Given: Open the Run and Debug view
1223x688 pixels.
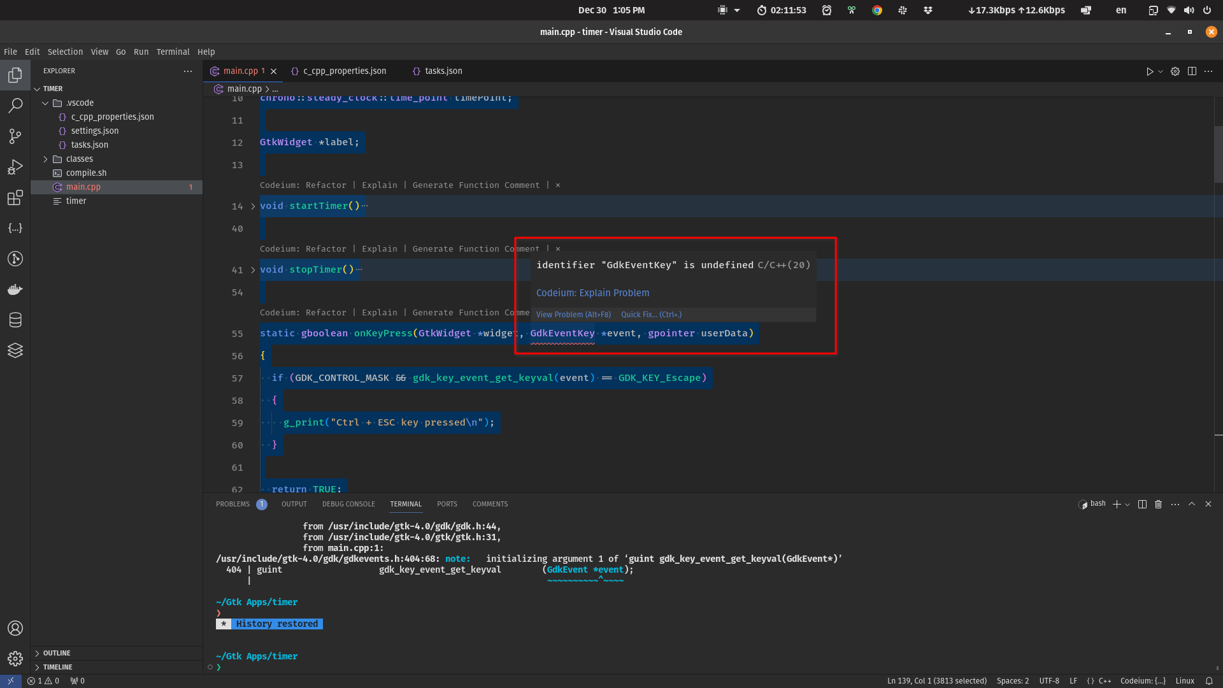Looking at the screenshot, I should 15,167.
